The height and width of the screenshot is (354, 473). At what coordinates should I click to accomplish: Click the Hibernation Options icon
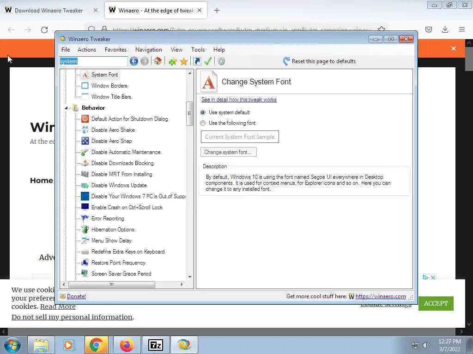point(85,230)
